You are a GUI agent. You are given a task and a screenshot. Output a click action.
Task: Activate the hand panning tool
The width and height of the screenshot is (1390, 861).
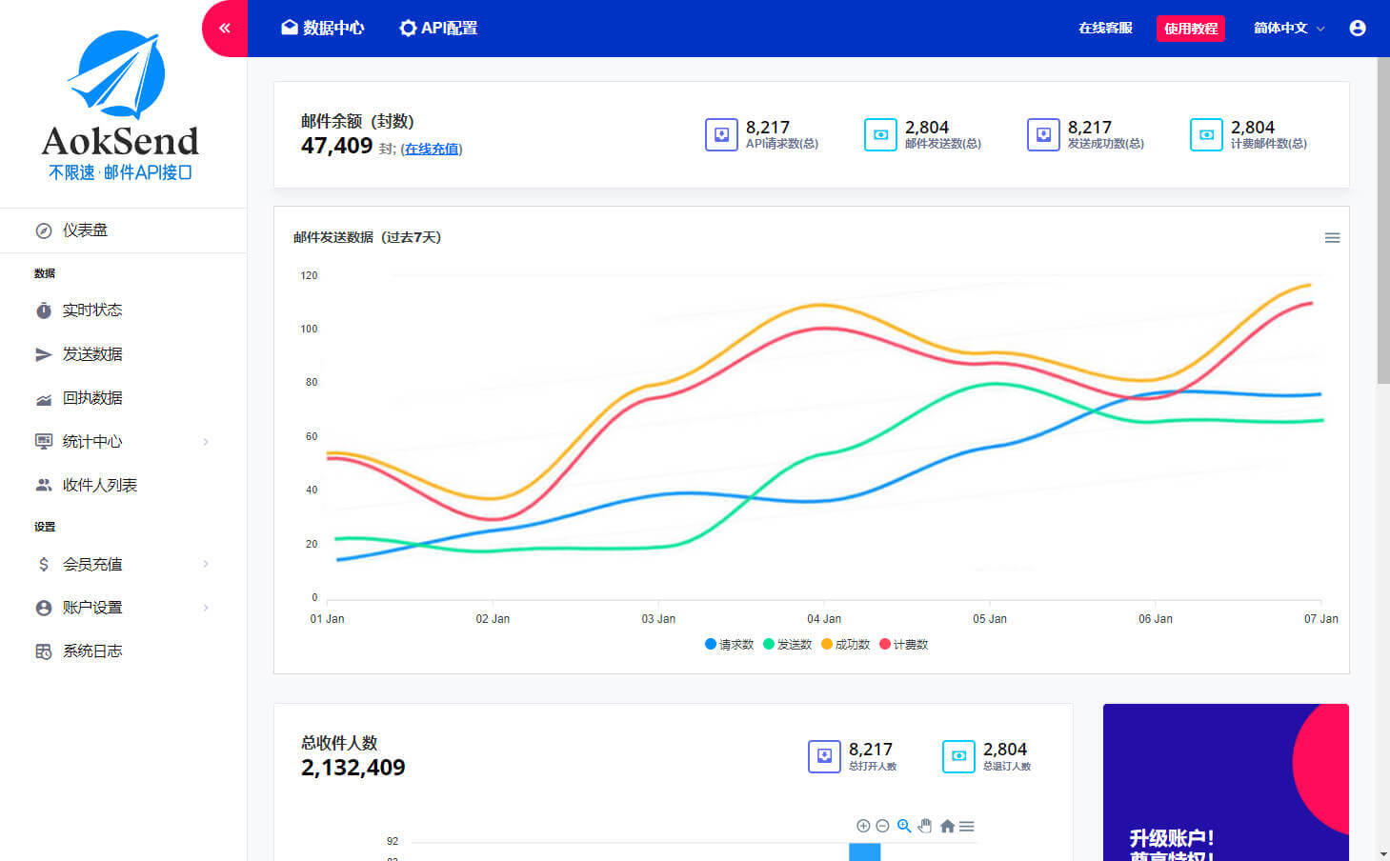point(924,826)
